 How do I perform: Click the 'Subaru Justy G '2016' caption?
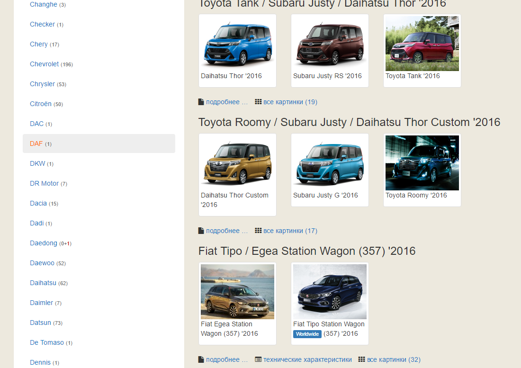[x=325, y=195]
